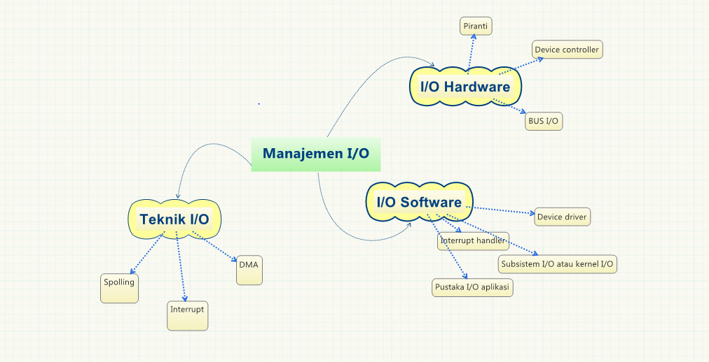The height and width of the screenshot is (362, 709).
Task: Click the Interrupt handler subtopic
Action: pos(473,240)
